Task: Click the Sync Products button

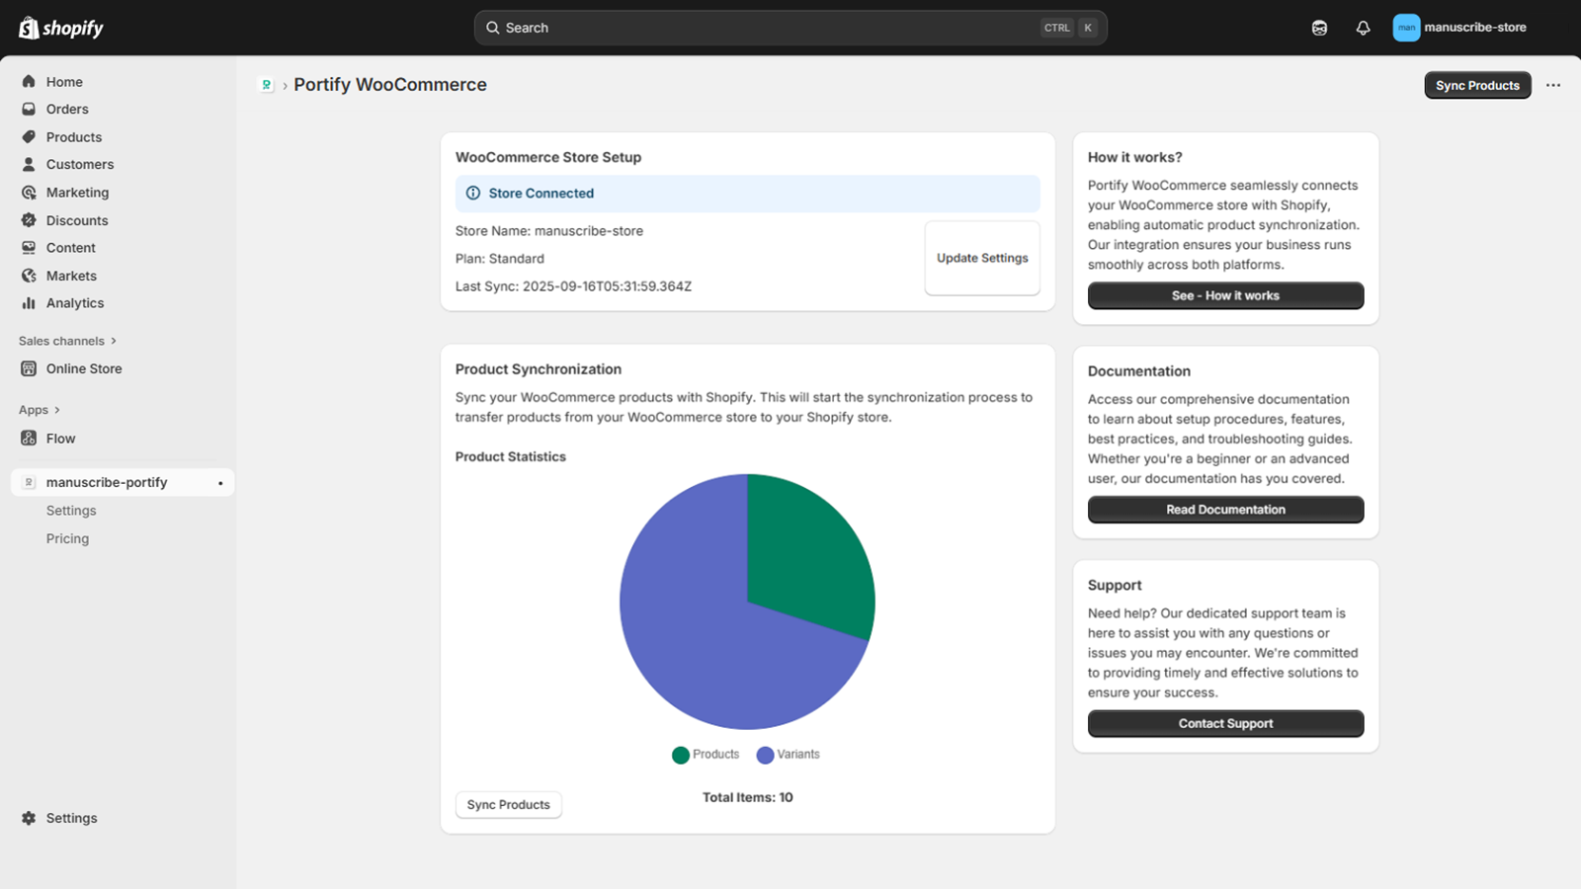Action: tap(1476, 85)
